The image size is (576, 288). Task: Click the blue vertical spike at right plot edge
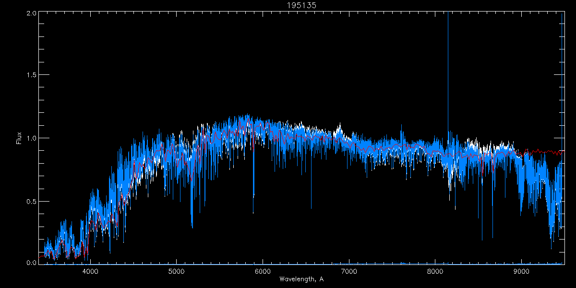(562, 72)
